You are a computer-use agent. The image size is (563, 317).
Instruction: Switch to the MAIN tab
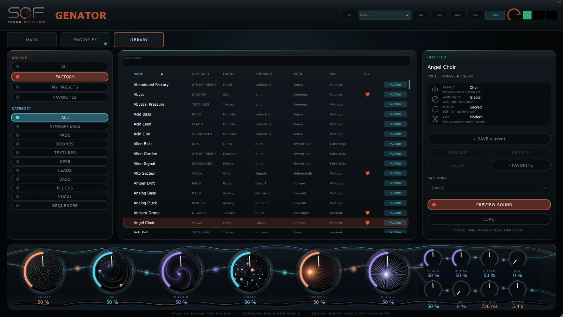pos(32,40)
